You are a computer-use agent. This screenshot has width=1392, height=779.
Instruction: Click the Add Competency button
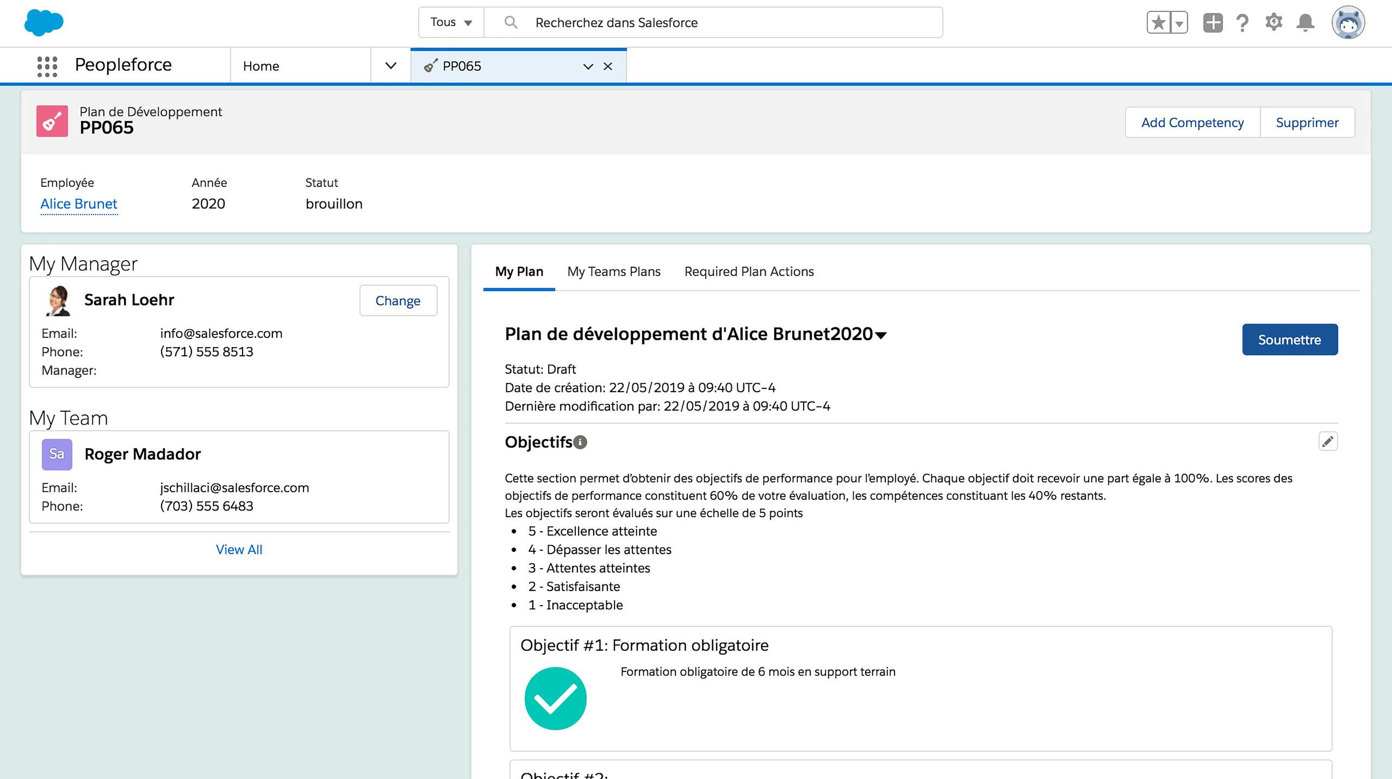tap(1192, 122)
